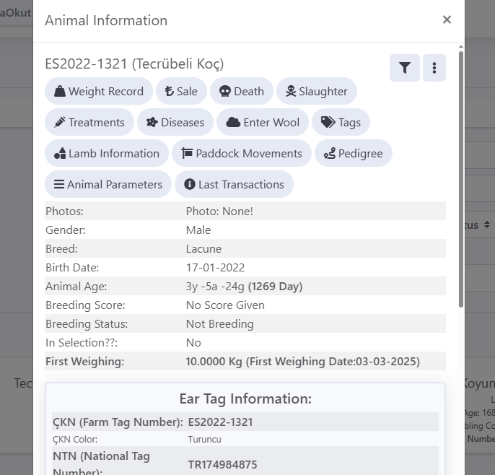Open Treatments with the syringe icon

click(x=89, y=122)
